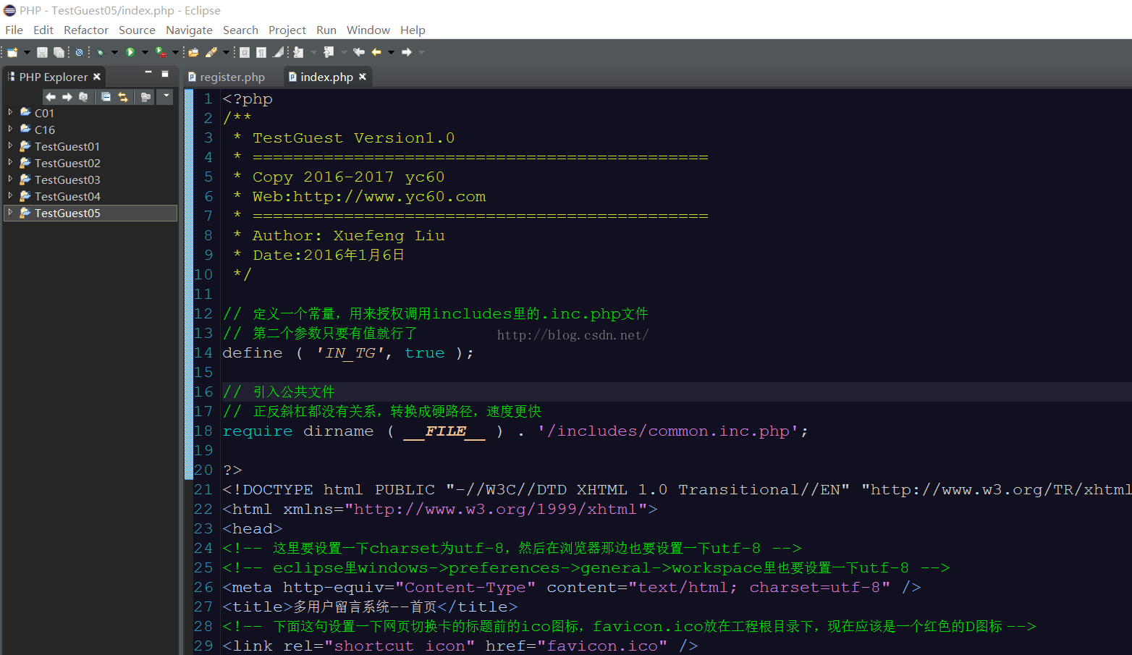Open PHP Explorer View Menu dropdown

[166, 96]
